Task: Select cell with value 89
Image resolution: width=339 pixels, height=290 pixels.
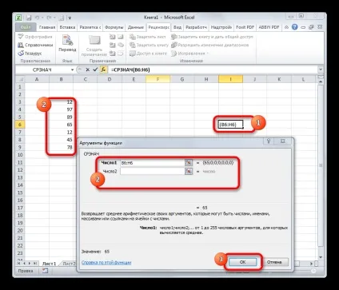Action: point(61,117)
